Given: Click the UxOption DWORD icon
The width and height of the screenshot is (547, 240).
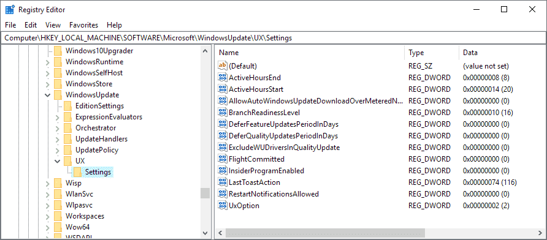Looking at the screenshot, I should (x=222, y=205).
